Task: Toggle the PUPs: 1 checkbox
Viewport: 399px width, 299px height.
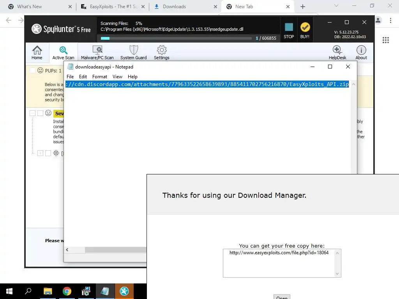Action: click(x=32, y=70)
